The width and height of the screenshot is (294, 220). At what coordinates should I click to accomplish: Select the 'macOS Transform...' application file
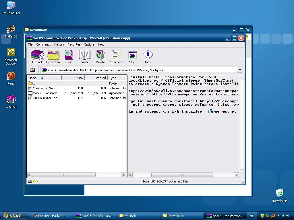77,93
